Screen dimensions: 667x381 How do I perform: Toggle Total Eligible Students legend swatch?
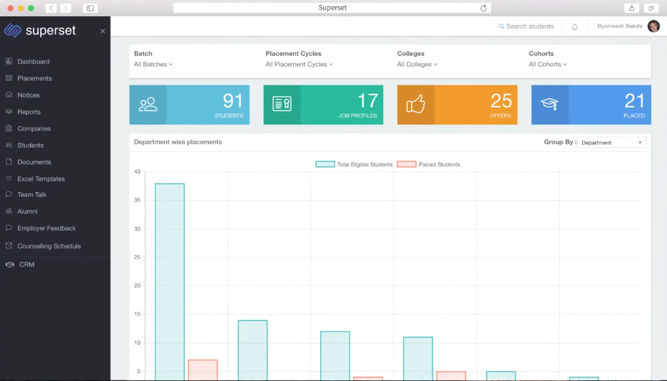coord(325,164)
